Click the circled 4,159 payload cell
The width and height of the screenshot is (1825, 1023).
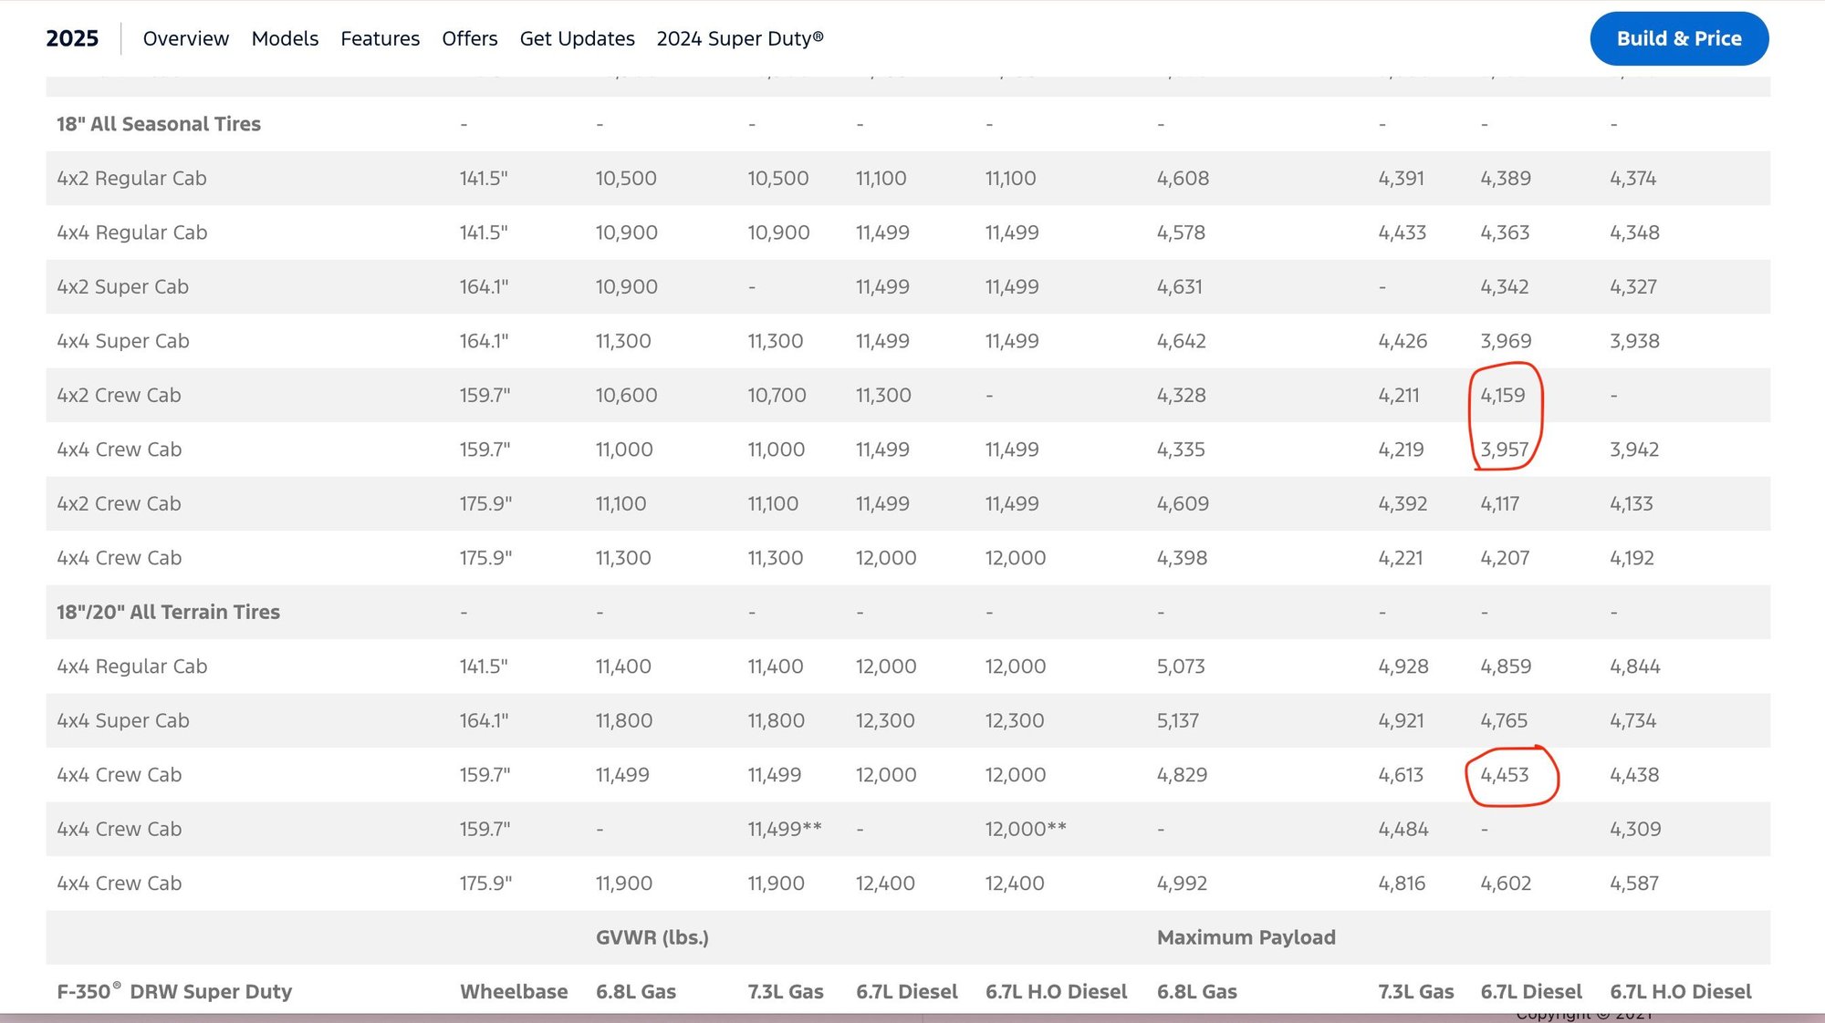[x=1502, y=396]
